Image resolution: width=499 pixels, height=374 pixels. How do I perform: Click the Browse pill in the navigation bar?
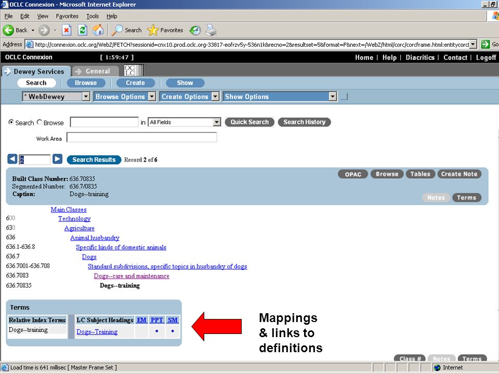point(86,83)
